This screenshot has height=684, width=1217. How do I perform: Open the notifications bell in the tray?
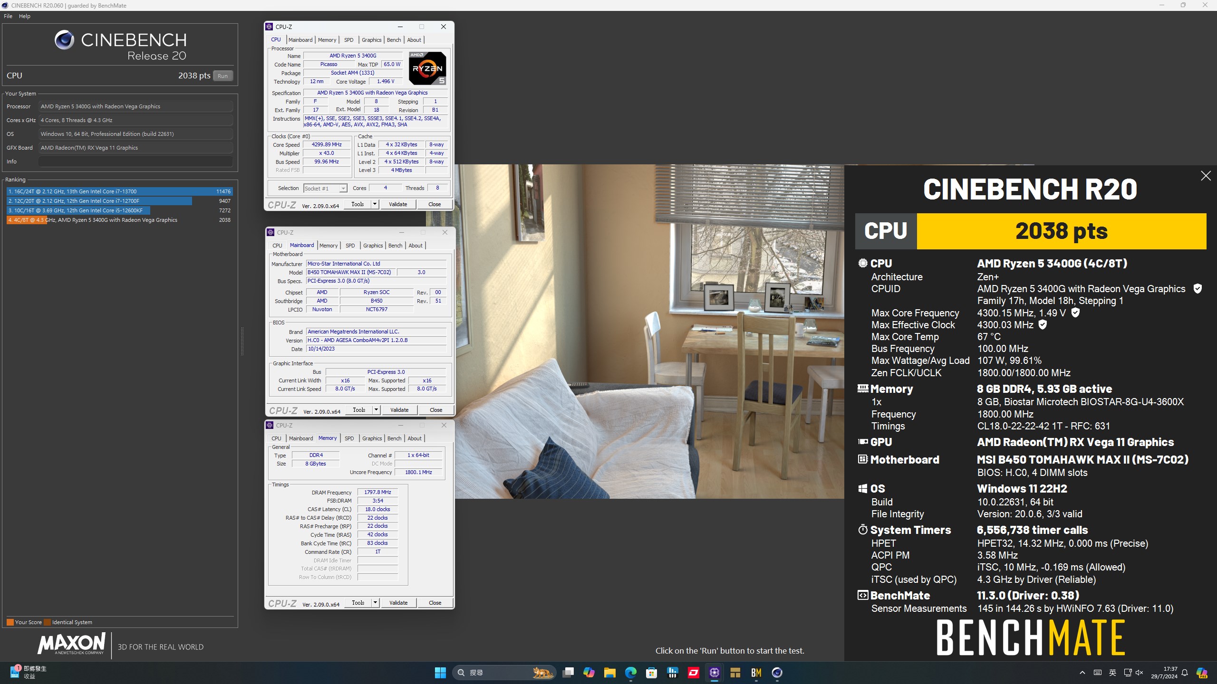[x=1185, y=673]
